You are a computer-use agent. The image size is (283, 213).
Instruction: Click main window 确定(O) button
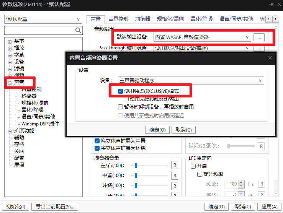pos(216,206)
